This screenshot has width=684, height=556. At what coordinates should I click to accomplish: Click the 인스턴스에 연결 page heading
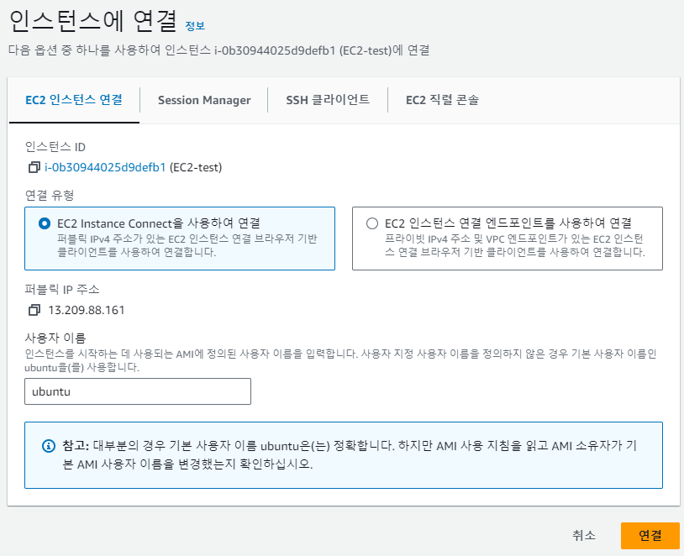coord(93,21)
